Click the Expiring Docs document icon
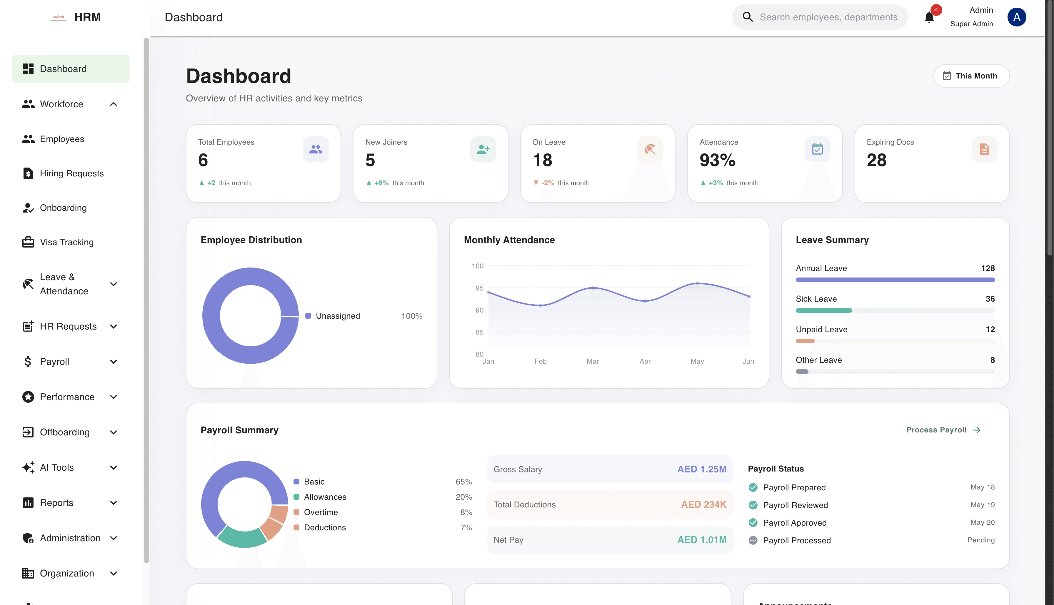The width and height of the screenshot is (1054, 605). (x=984, y=149)
